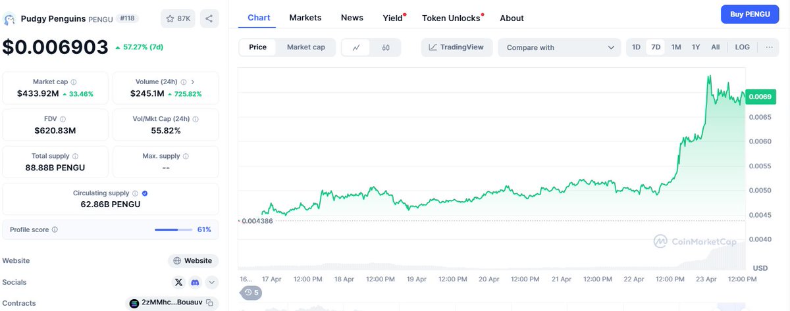Expand more socials chevron
Viewport: 790px width, 311px height.
tap(211, 282)
